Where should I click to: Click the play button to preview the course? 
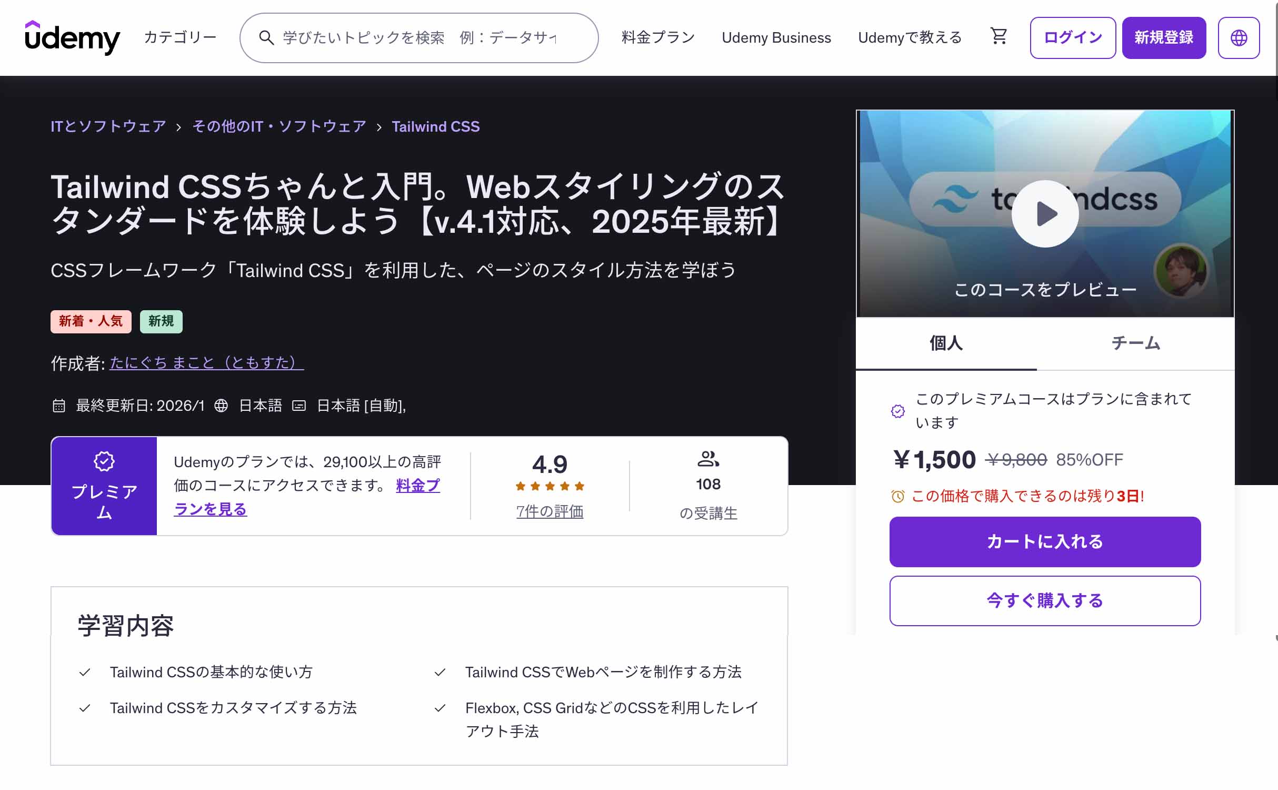(1045, 213)
